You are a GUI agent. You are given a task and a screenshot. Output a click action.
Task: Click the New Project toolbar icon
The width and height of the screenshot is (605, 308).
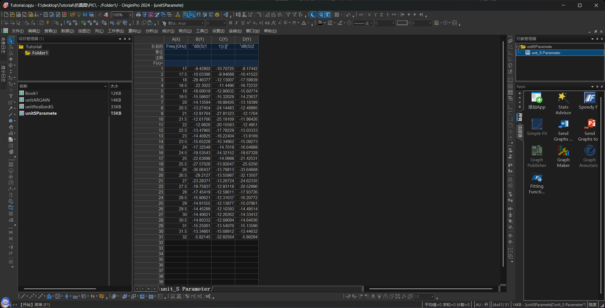click(x=6, y=15)
